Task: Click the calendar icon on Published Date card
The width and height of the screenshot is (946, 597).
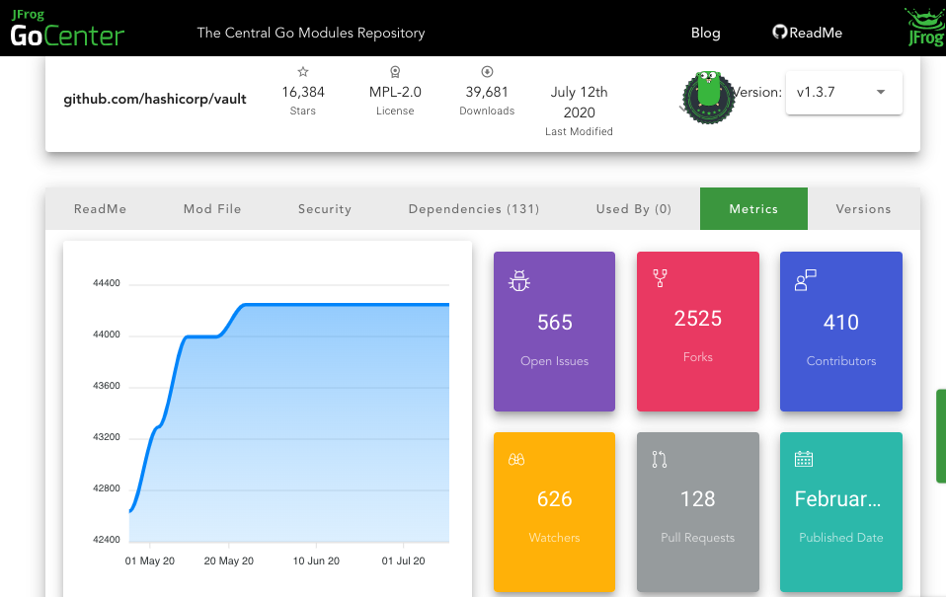Action: point(804,459)
